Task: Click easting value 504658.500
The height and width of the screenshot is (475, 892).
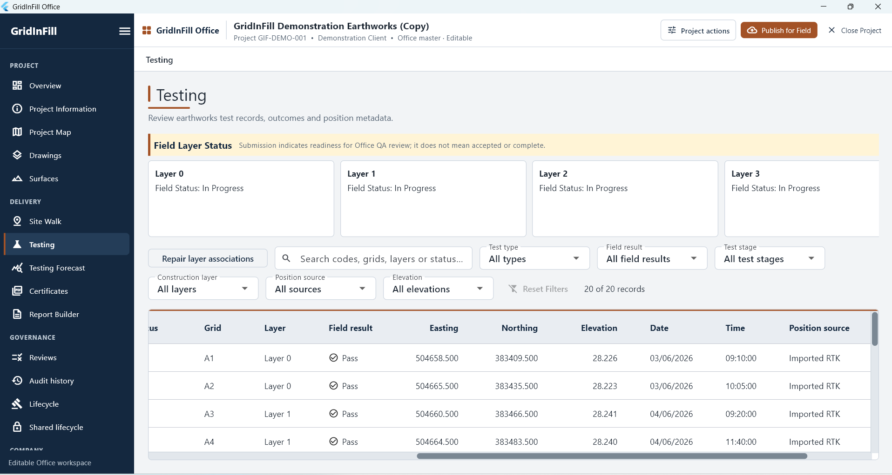Action: point(437,358)
